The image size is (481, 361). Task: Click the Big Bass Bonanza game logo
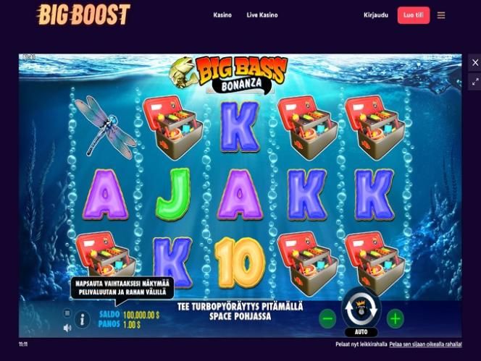[x=228, y=75]
